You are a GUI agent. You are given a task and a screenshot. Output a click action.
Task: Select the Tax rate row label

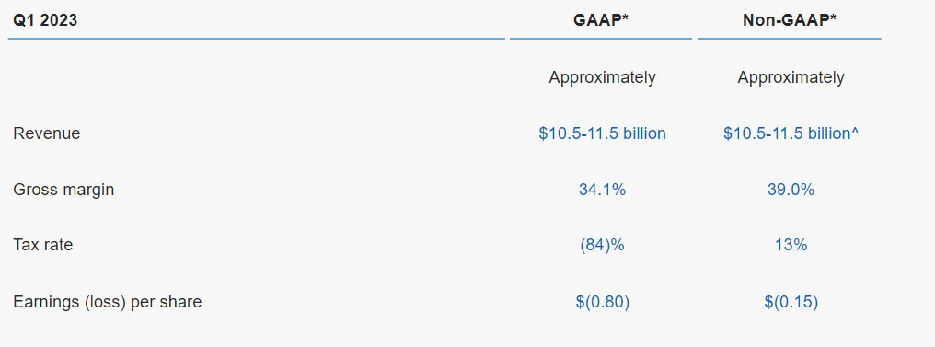[x=43, y=245]
